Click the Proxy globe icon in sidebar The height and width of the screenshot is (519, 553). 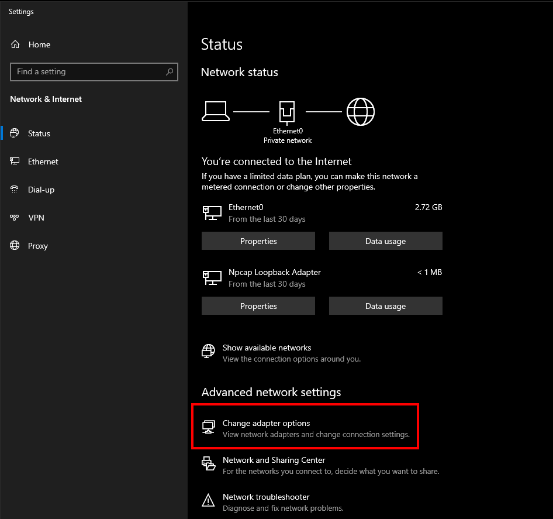point(15,245)
